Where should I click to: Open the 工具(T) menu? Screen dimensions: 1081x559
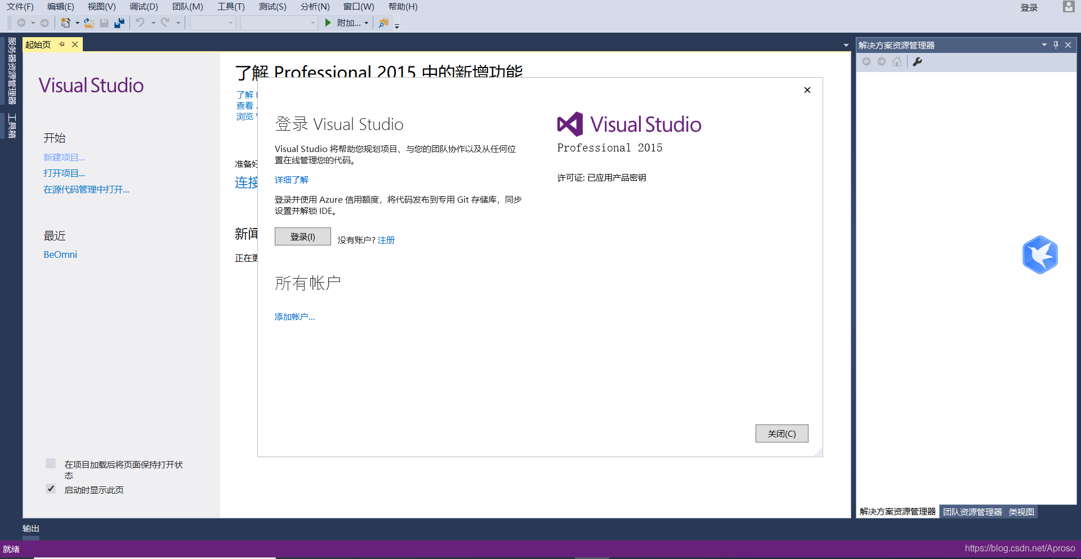(x=231, y=7)
